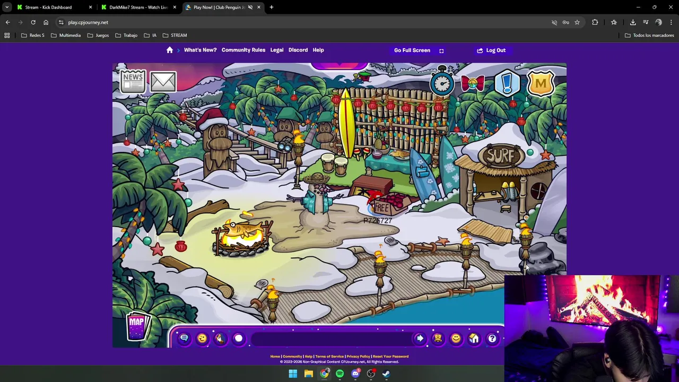
Task: Click the footer Community link
Action: pos(292,357)
